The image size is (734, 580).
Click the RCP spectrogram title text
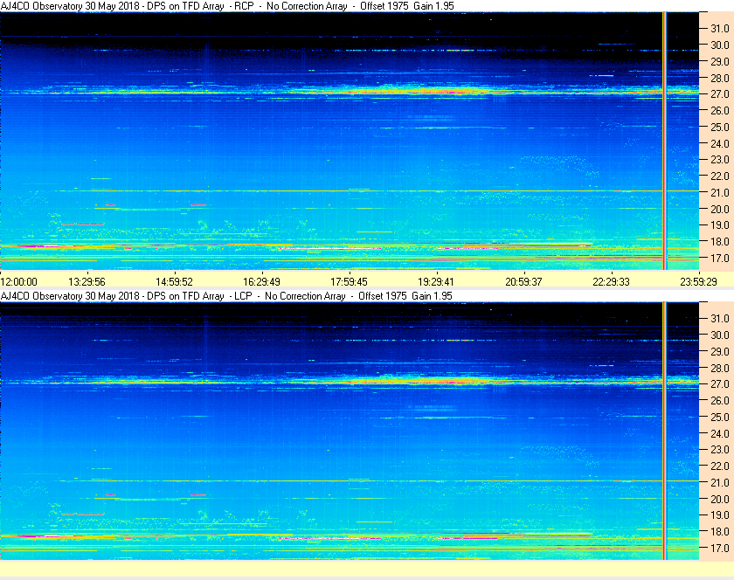pyautogui.click(x=227, y=6)
